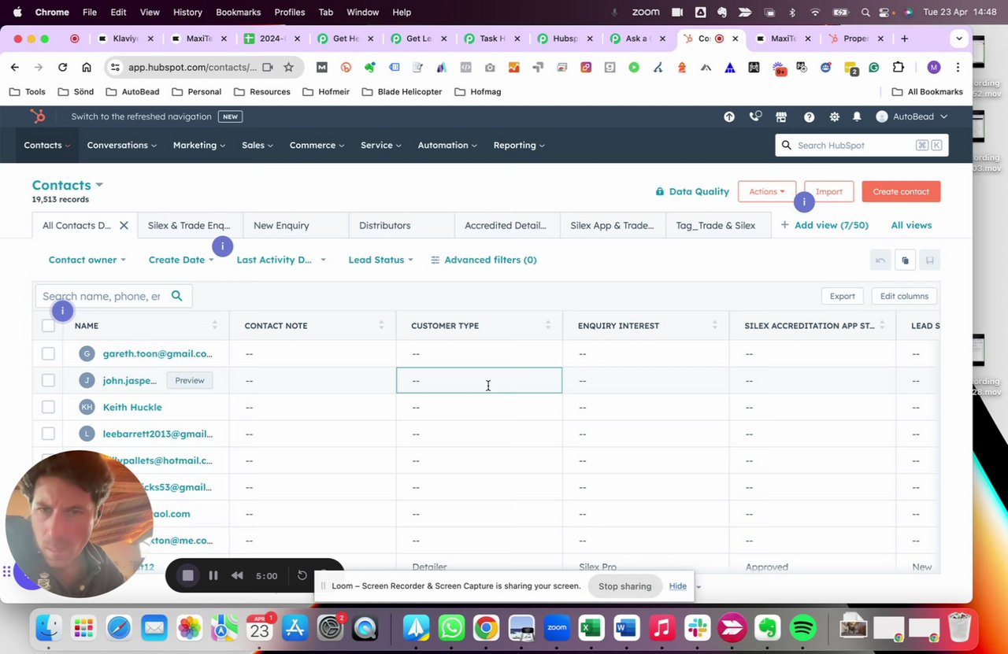Click the Edit columns button
Image resolution: width=1008 pixels, height=654 pixels.
[904, 296]
